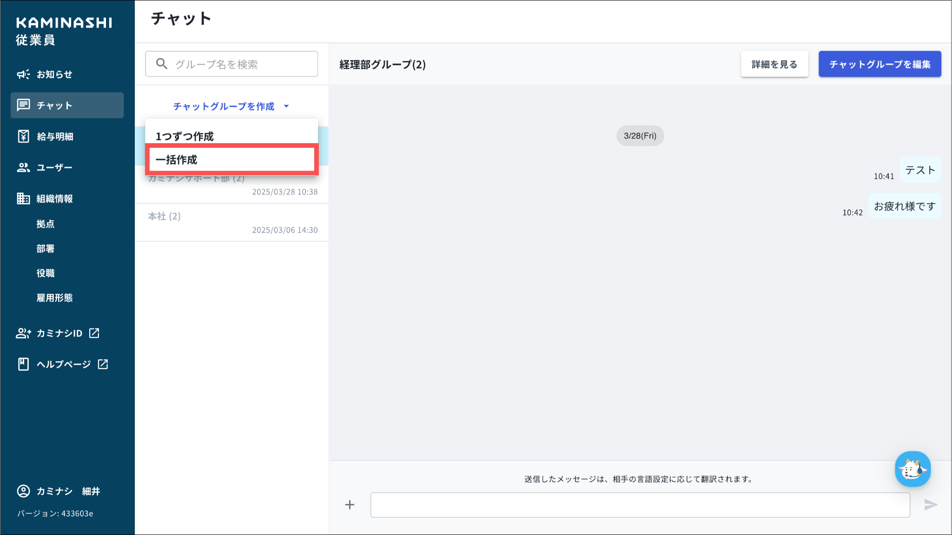Click the cow mascot help chat icon
This screenshot has height=535, width=952.
tap(912, 469)
